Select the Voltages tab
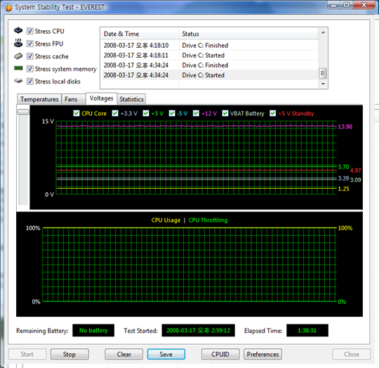 (102, 98)
